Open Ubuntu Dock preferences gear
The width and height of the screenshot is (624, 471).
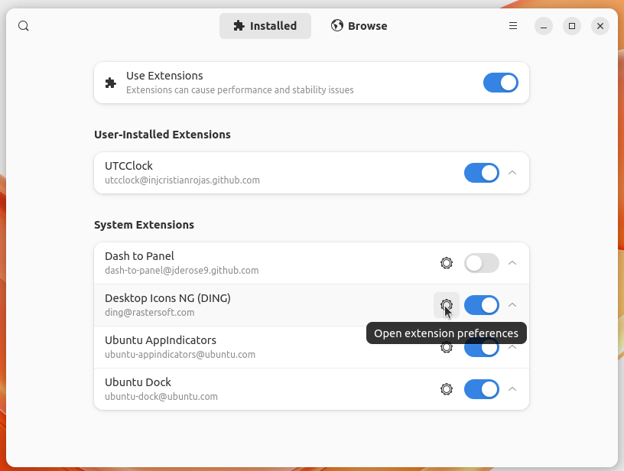point(447,389)
